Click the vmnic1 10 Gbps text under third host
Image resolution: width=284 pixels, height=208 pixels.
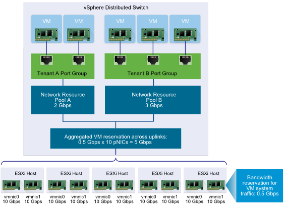pyautogui.click(x=125, y=199)
